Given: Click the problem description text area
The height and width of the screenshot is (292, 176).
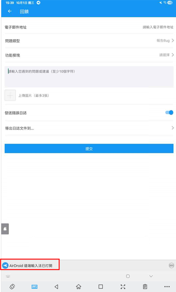Looking at the screenshot, I should click(89, 77).
